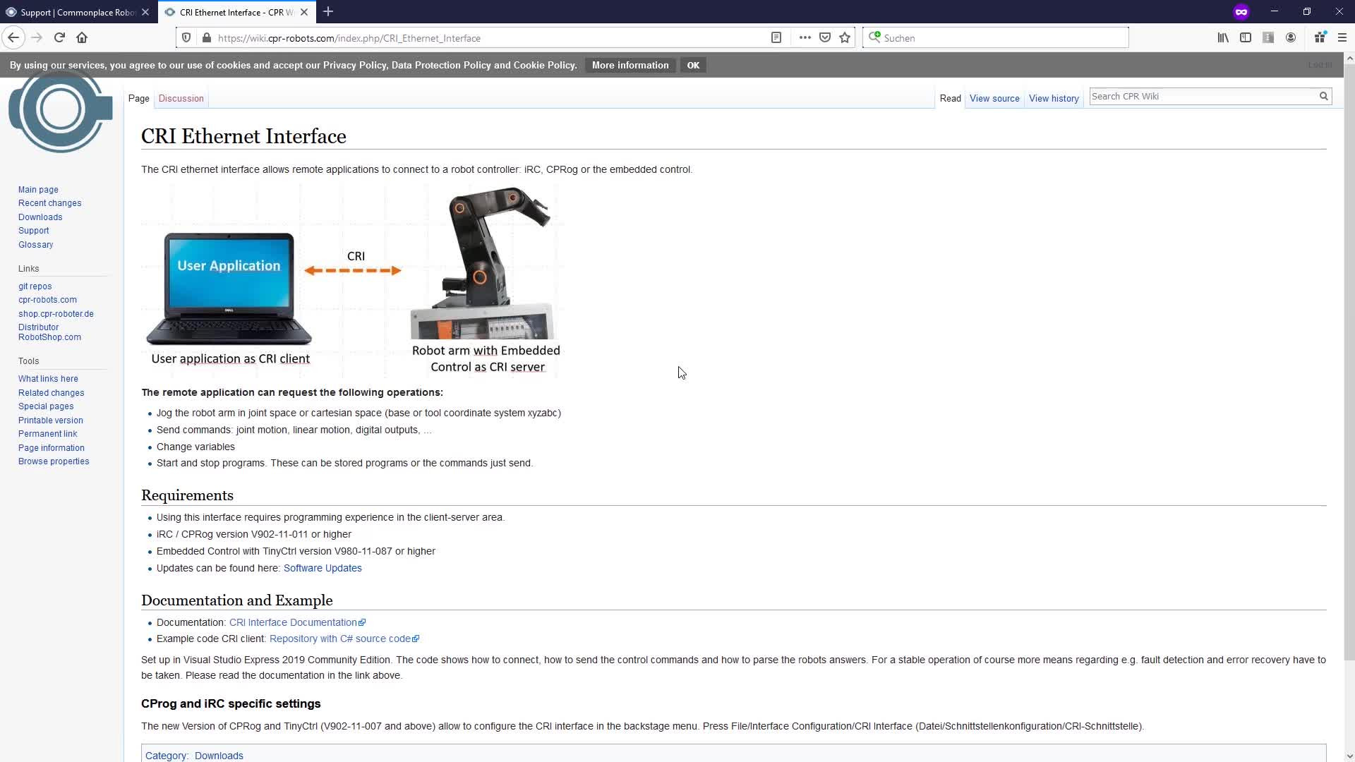The height and width of the screenshot is (762, 1355).
Task: Bookmark this page with the star
Action: 845,38
